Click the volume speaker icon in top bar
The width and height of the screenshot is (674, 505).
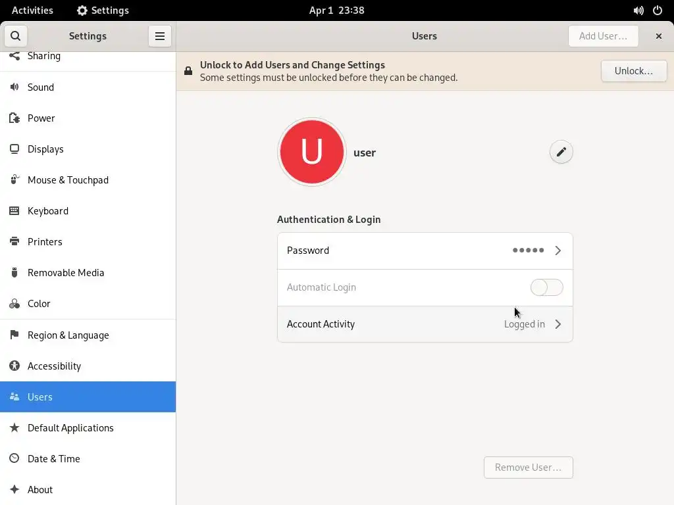click(x=638, y=11)
